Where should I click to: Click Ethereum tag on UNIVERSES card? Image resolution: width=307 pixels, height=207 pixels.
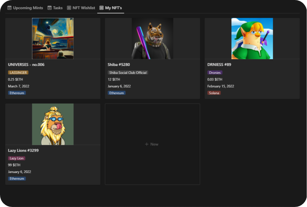coord(17,93)
